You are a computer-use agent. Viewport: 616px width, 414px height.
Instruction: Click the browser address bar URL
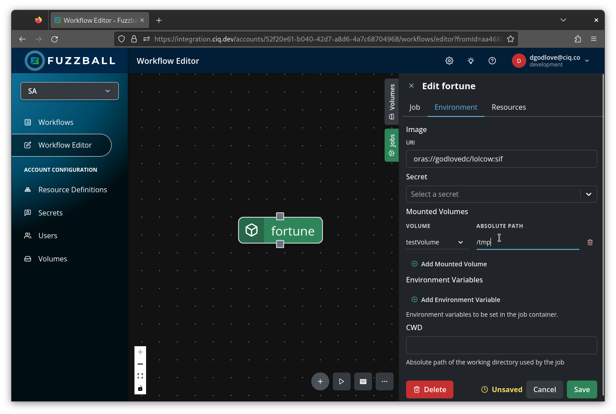click(328, 39)
